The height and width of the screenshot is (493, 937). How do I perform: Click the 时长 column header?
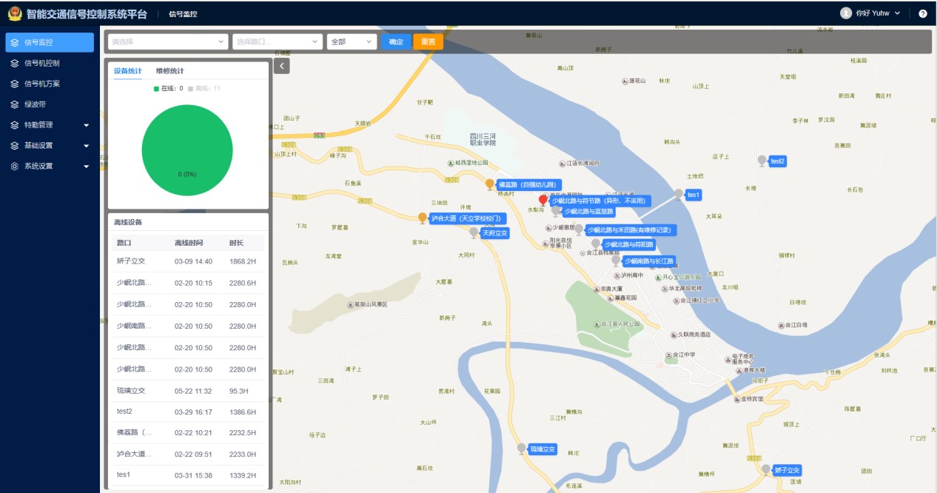pos(236,243)
